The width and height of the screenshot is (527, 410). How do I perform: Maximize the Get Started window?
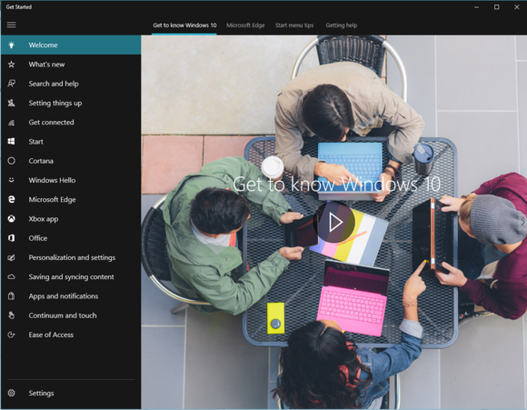(x=496, y=7)
